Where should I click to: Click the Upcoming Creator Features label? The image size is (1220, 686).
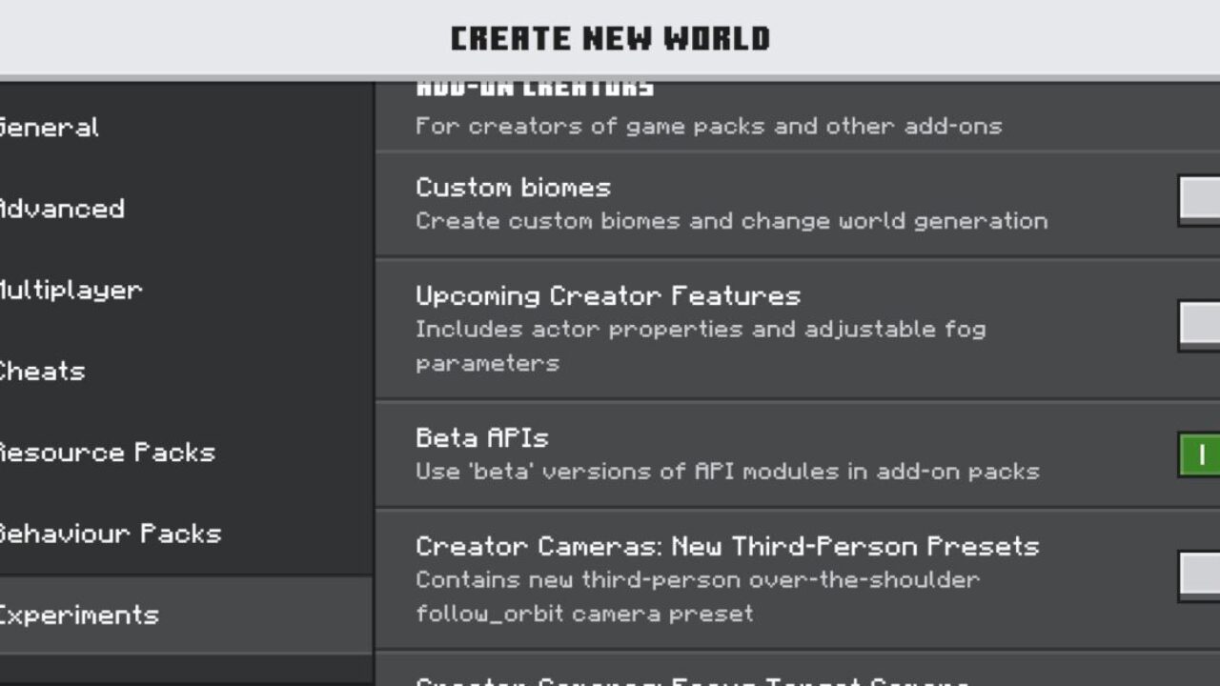coord(608,296)
